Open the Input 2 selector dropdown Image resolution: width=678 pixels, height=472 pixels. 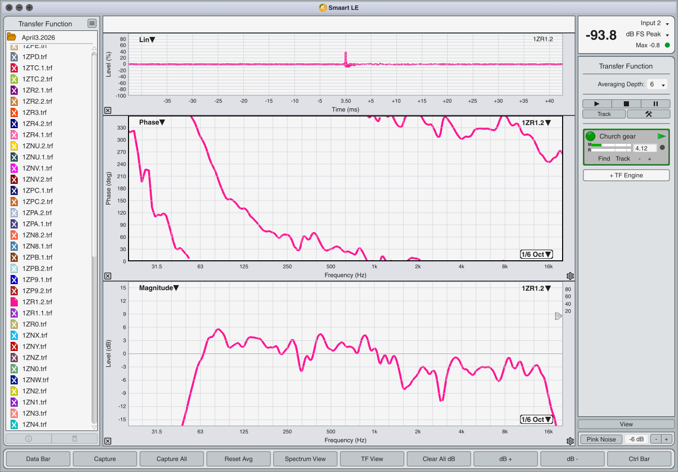click(655, 23)
